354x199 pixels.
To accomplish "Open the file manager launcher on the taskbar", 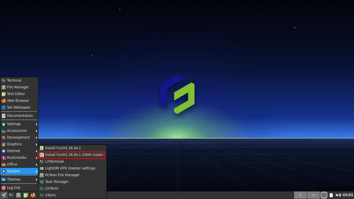I will pyautogui.click(x=18, y=195).
